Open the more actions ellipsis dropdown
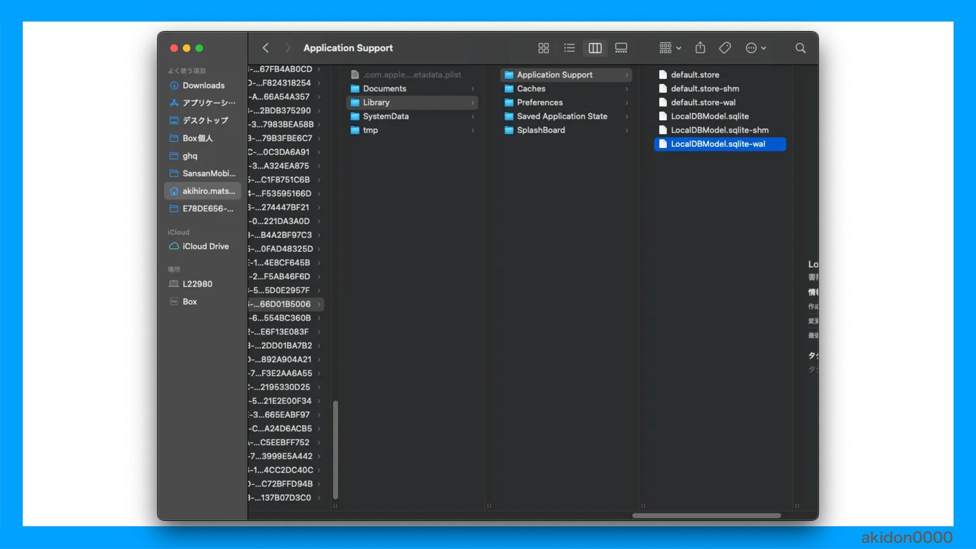This screenshot has height=549, width=976. pos(755,48)
